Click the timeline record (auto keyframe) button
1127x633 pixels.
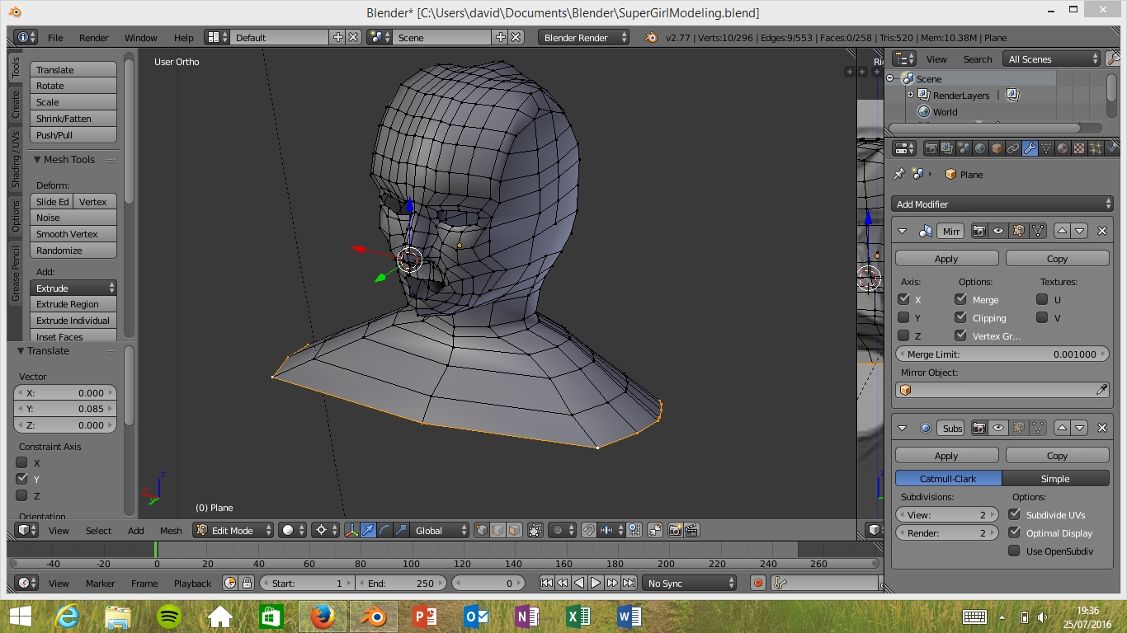(x=758, y=584)
